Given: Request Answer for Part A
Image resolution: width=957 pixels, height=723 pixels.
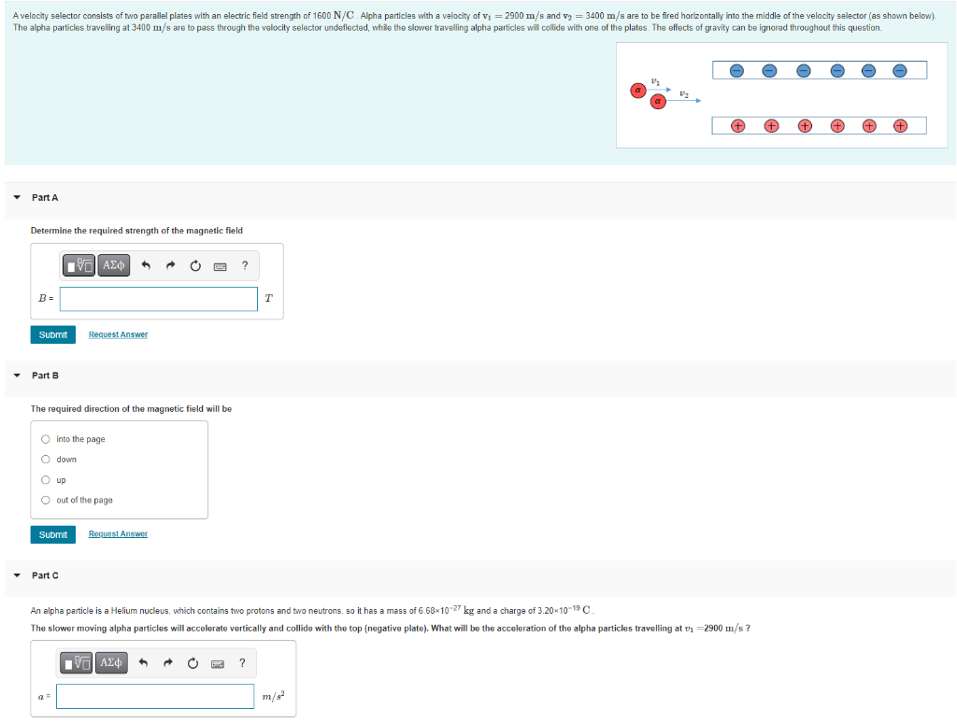Looking at the screenshot, I should (118, 334).
